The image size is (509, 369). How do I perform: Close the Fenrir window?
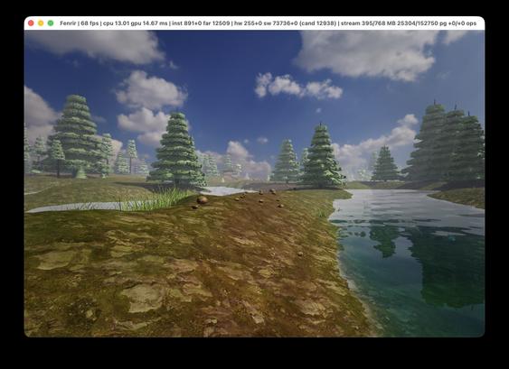coord(31,23)
